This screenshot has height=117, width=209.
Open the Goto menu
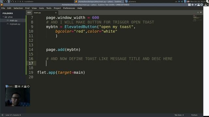(x=41, y=8)
